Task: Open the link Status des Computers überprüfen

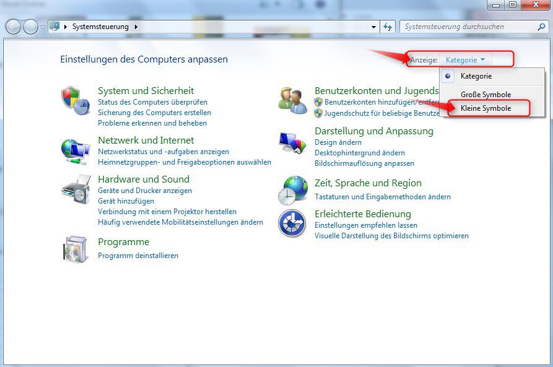Action: pos(154,102)
